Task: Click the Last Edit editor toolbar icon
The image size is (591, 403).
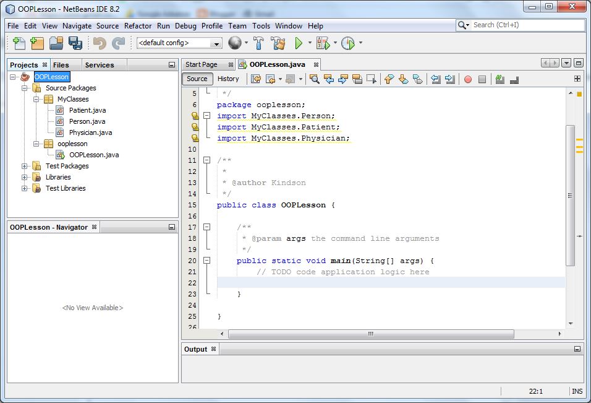Action: (256, 79)
